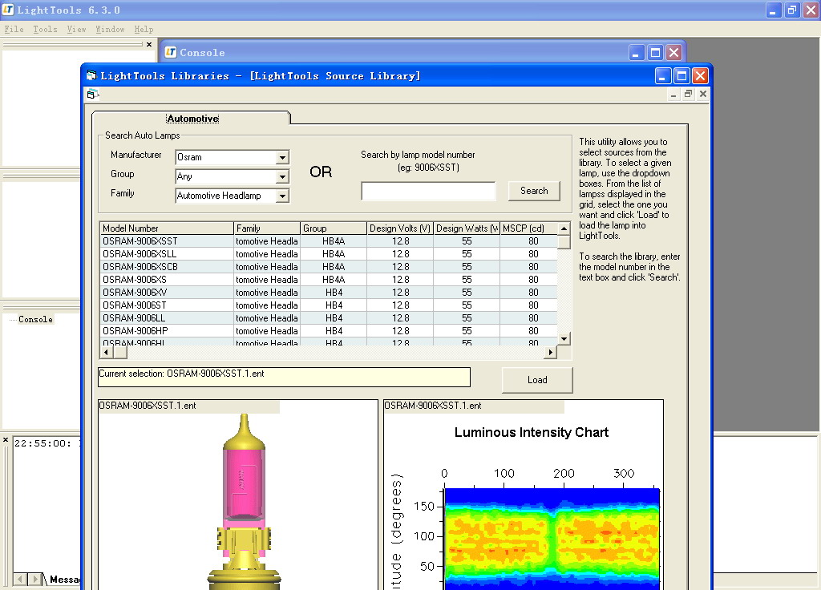
Task: Select the OSRAM-9006XV lamp row
Action: (x=328, y=293)
